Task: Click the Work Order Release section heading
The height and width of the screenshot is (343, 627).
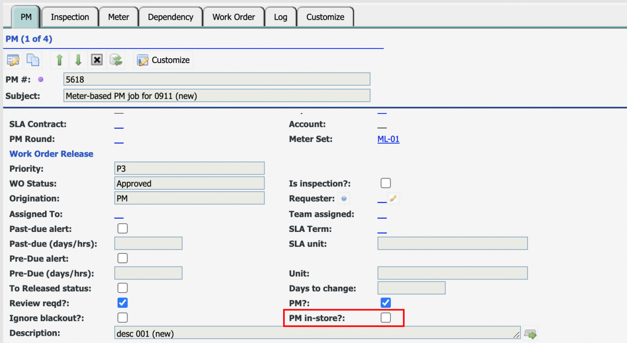Action: point(51,154)
